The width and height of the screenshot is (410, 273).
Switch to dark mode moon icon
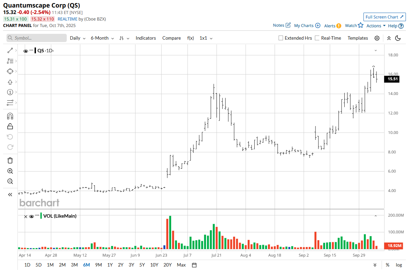tap(398, 38)
